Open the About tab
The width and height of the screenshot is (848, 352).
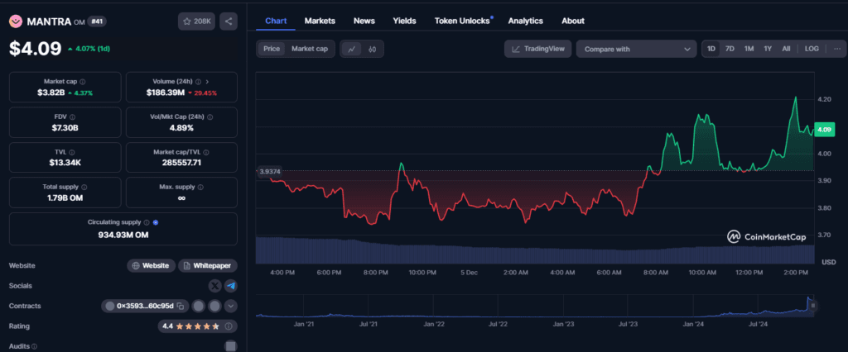click(x=573, y=21)
